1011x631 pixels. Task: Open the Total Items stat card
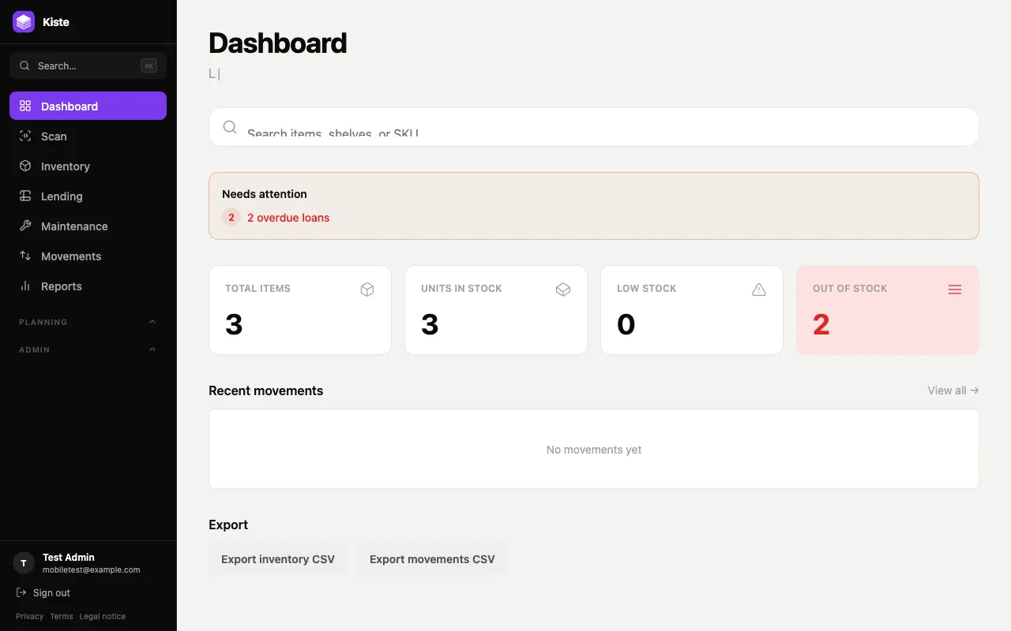pyautogui.click(x=300, y=310)
